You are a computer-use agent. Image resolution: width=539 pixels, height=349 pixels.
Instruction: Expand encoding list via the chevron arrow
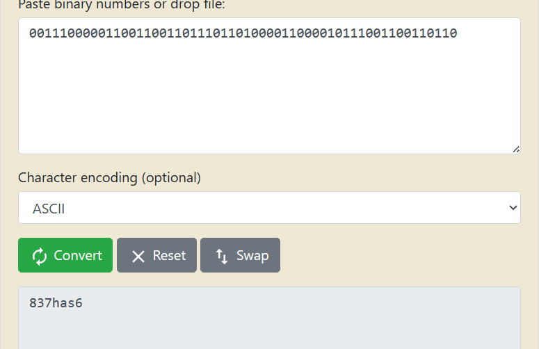(513, 207)
